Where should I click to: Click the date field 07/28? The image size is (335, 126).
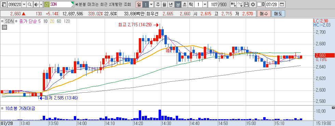(x=272, y=4)
